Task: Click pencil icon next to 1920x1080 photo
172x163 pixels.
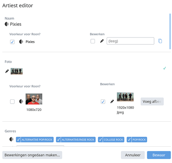Action: [x=112, y=101]
